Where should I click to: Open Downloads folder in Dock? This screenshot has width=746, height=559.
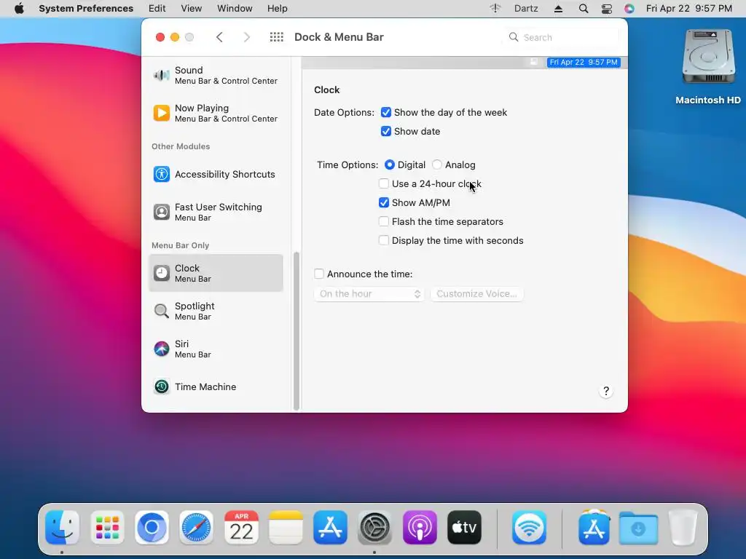(x=638, y=527)
